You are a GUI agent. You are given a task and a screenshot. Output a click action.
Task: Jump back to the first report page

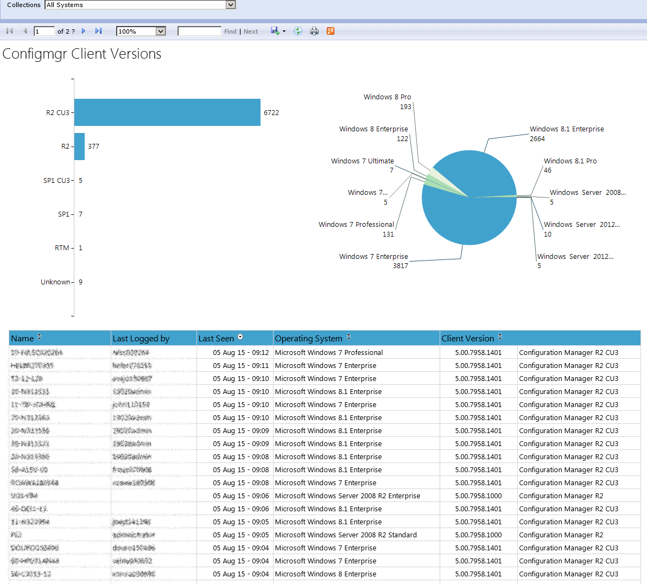(9, 31)
